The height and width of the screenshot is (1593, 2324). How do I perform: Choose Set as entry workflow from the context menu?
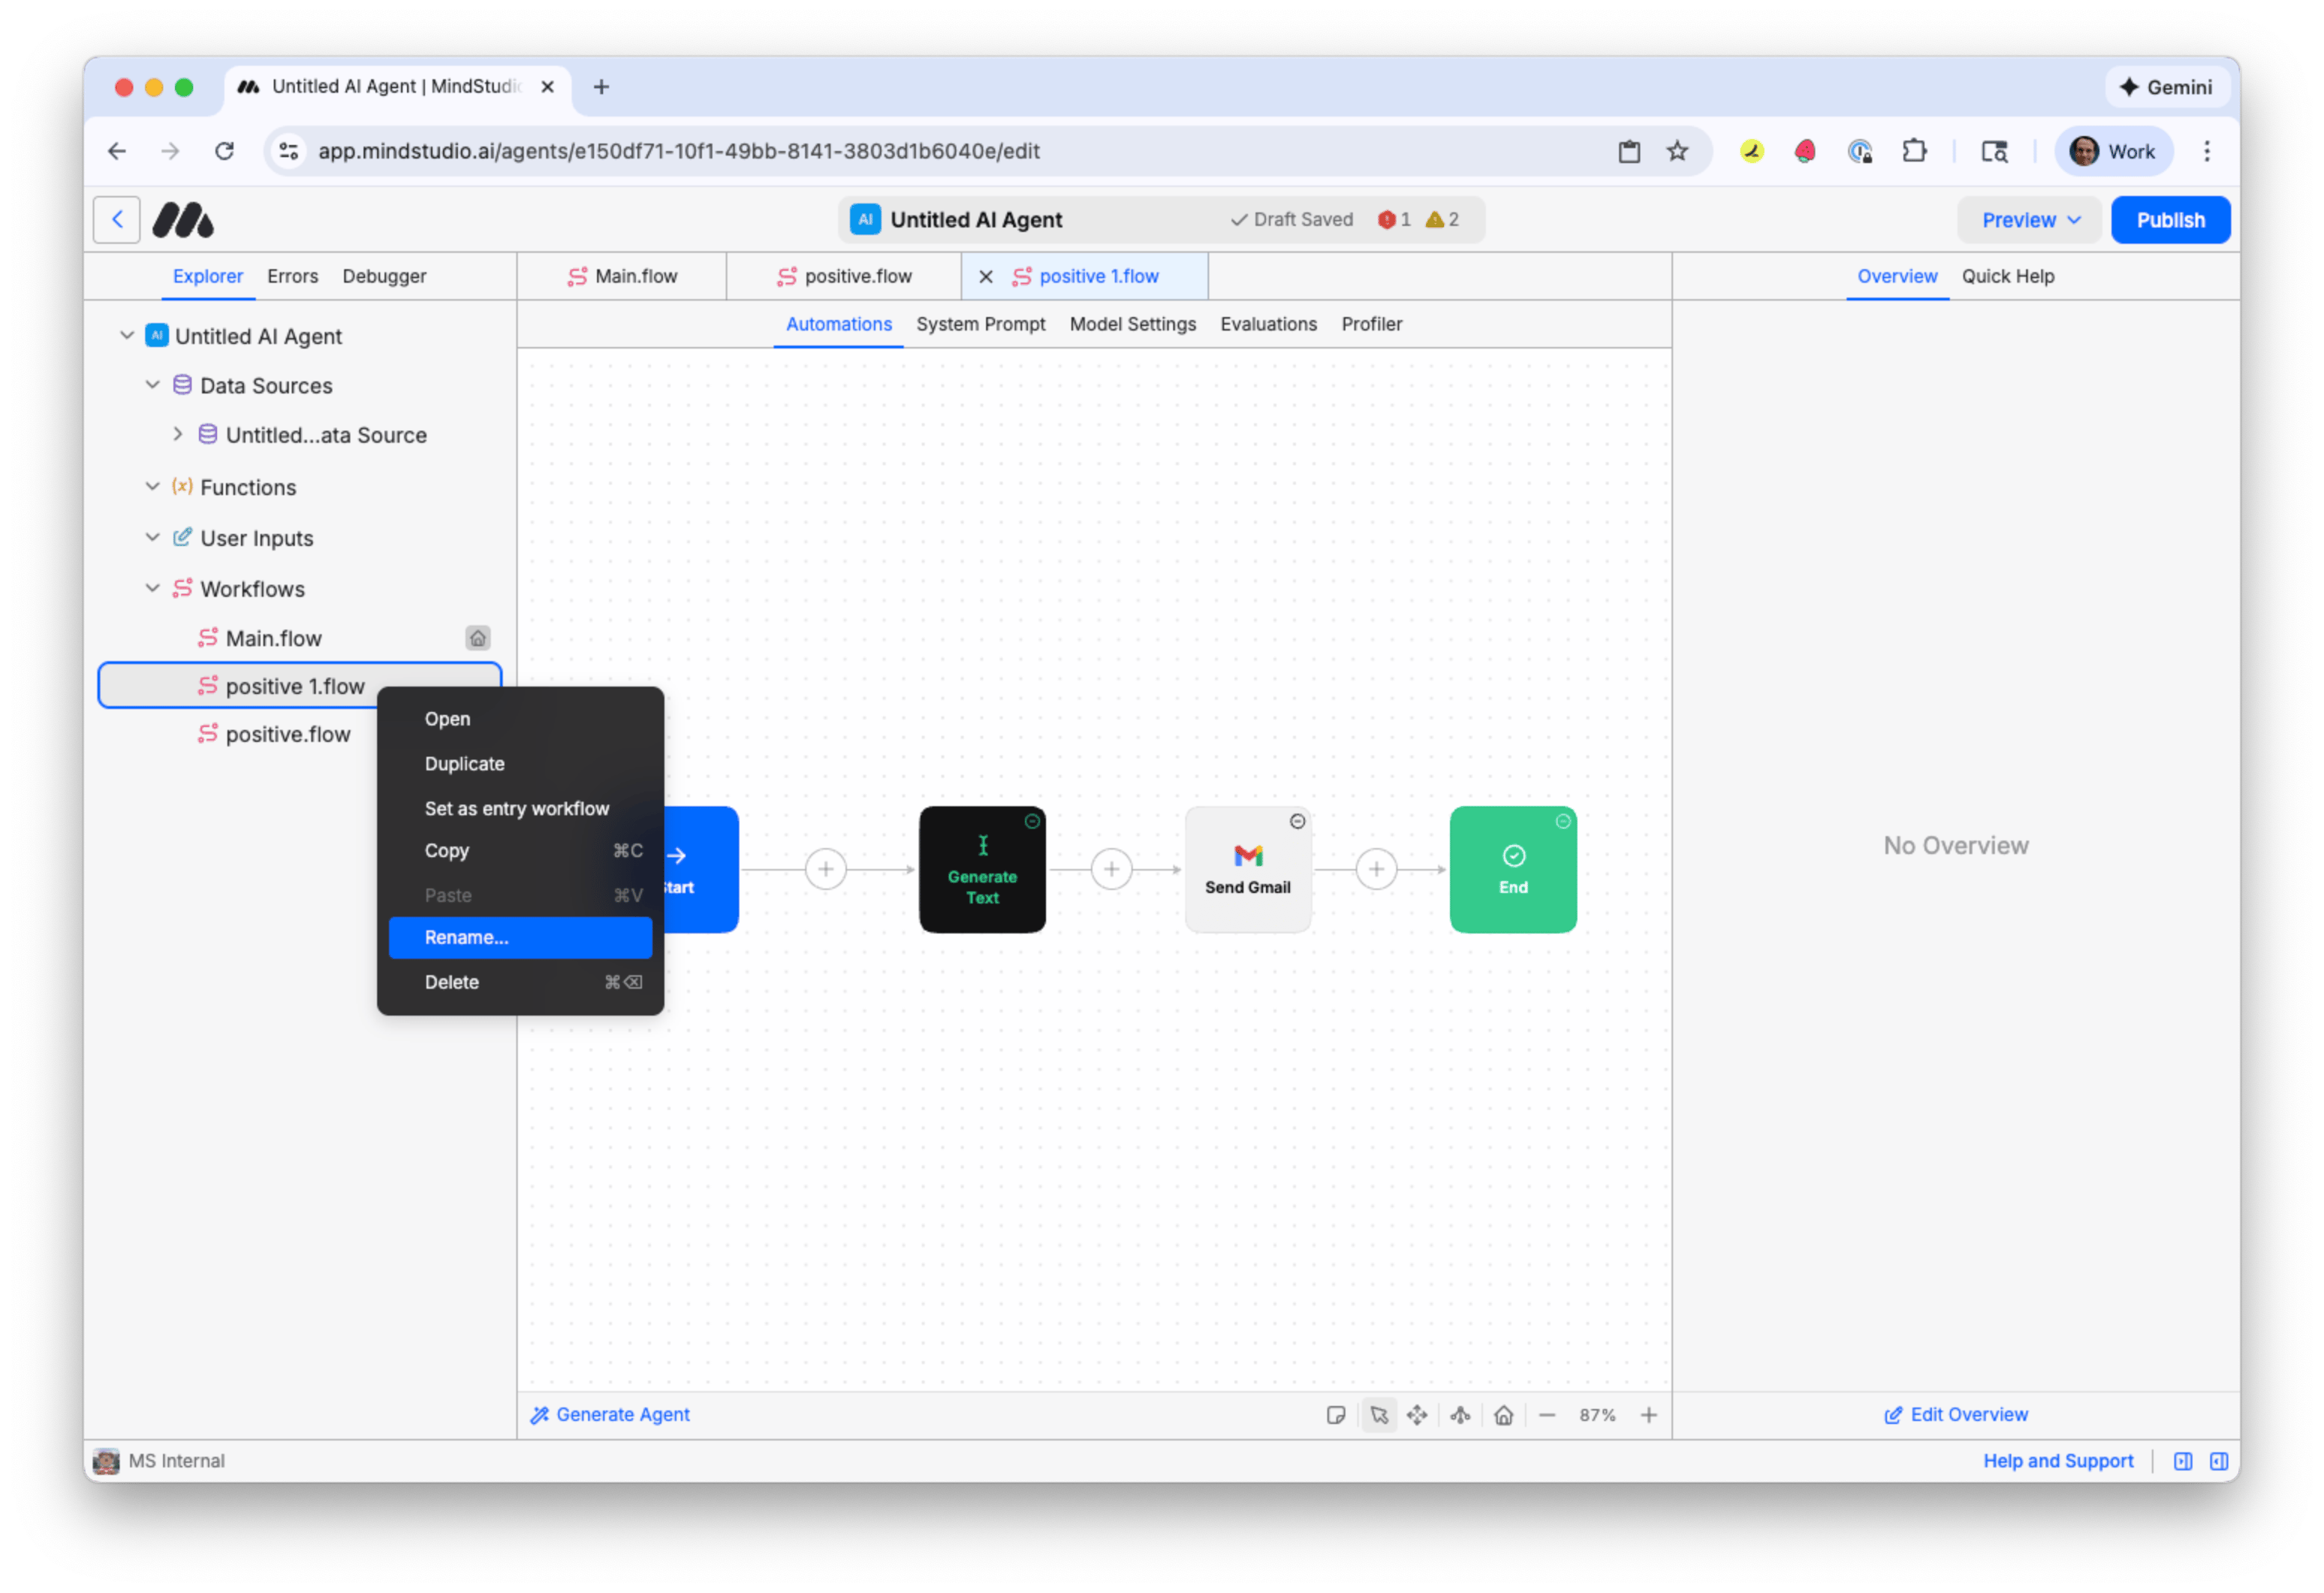coord(516,808)
